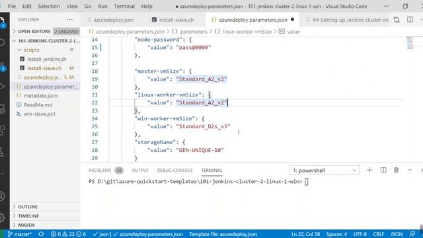Open the File menu
423x238 pixels.
coord(12,6)
